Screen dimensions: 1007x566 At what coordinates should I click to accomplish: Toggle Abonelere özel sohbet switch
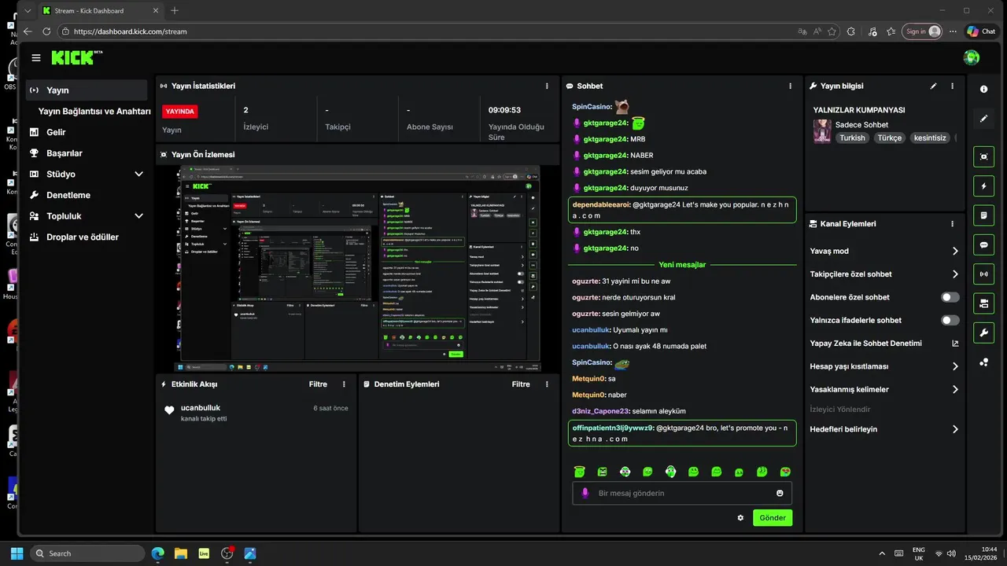950,297
